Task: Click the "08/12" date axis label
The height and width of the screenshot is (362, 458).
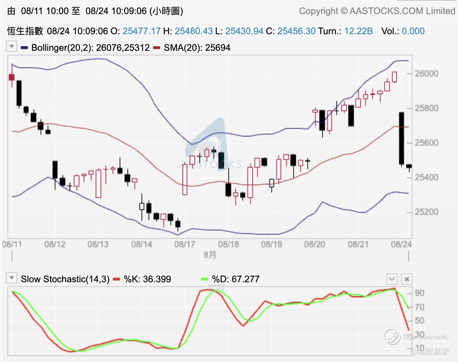Action: pyautogui.click(x=55, y=244)
